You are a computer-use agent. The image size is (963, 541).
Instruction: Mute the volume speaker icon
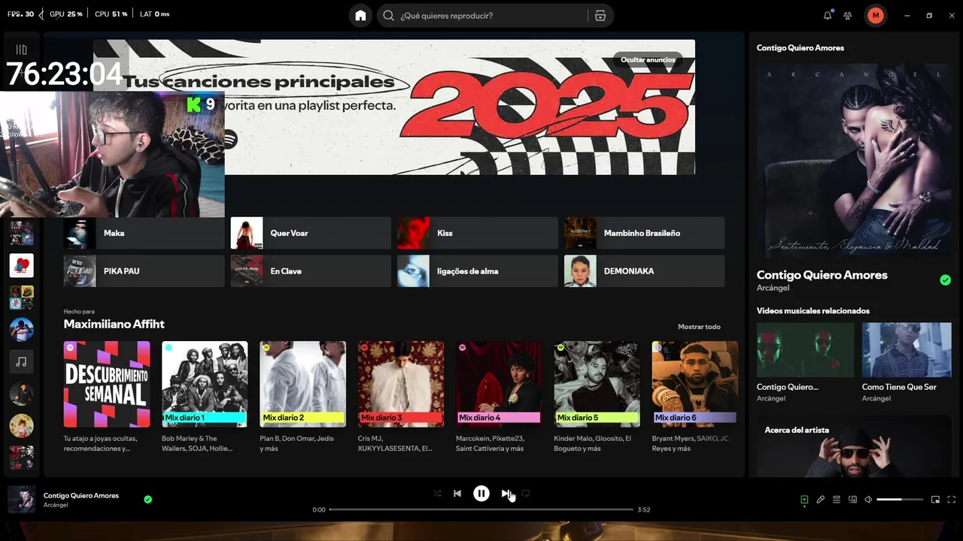point(868,500)
